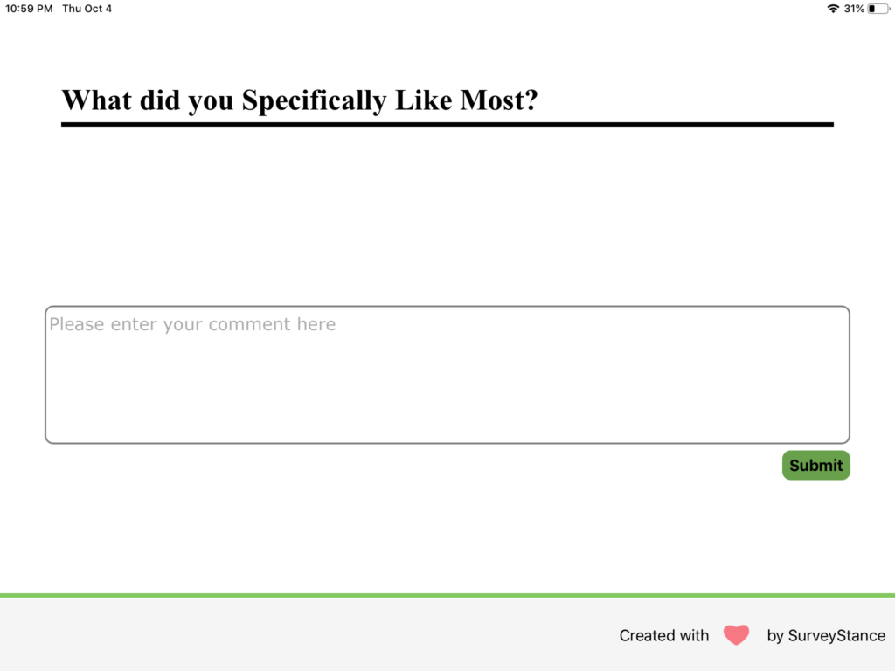Click inside the comment entry box
This screenshot has width=895, height=671.
pyautogui.click(x=447, y=374)
